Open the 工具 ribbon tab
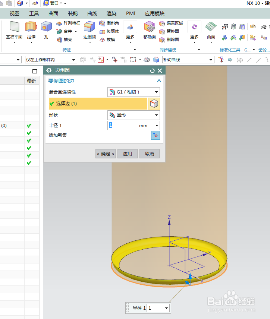The width and height of the screenshot is (270, 319). coord(34,14)
